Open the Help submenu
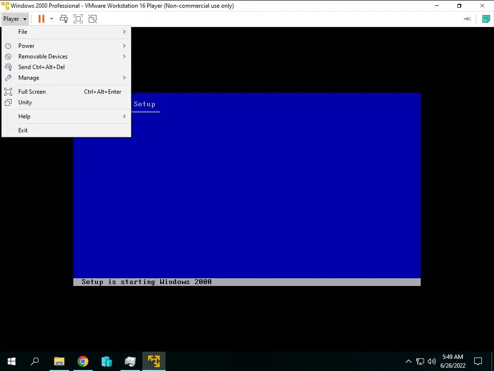The image size is (494, 371). (66, 116)
